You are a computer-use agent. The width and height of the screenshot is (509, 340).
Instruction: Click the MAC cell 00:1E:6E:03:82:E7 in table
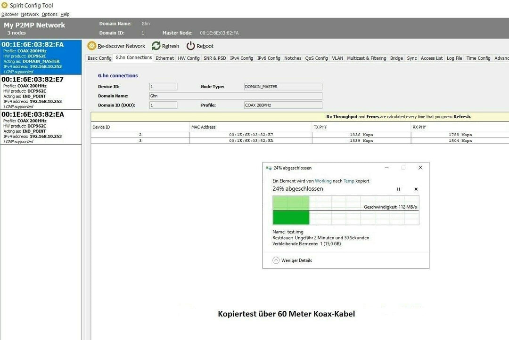[251, 135]
